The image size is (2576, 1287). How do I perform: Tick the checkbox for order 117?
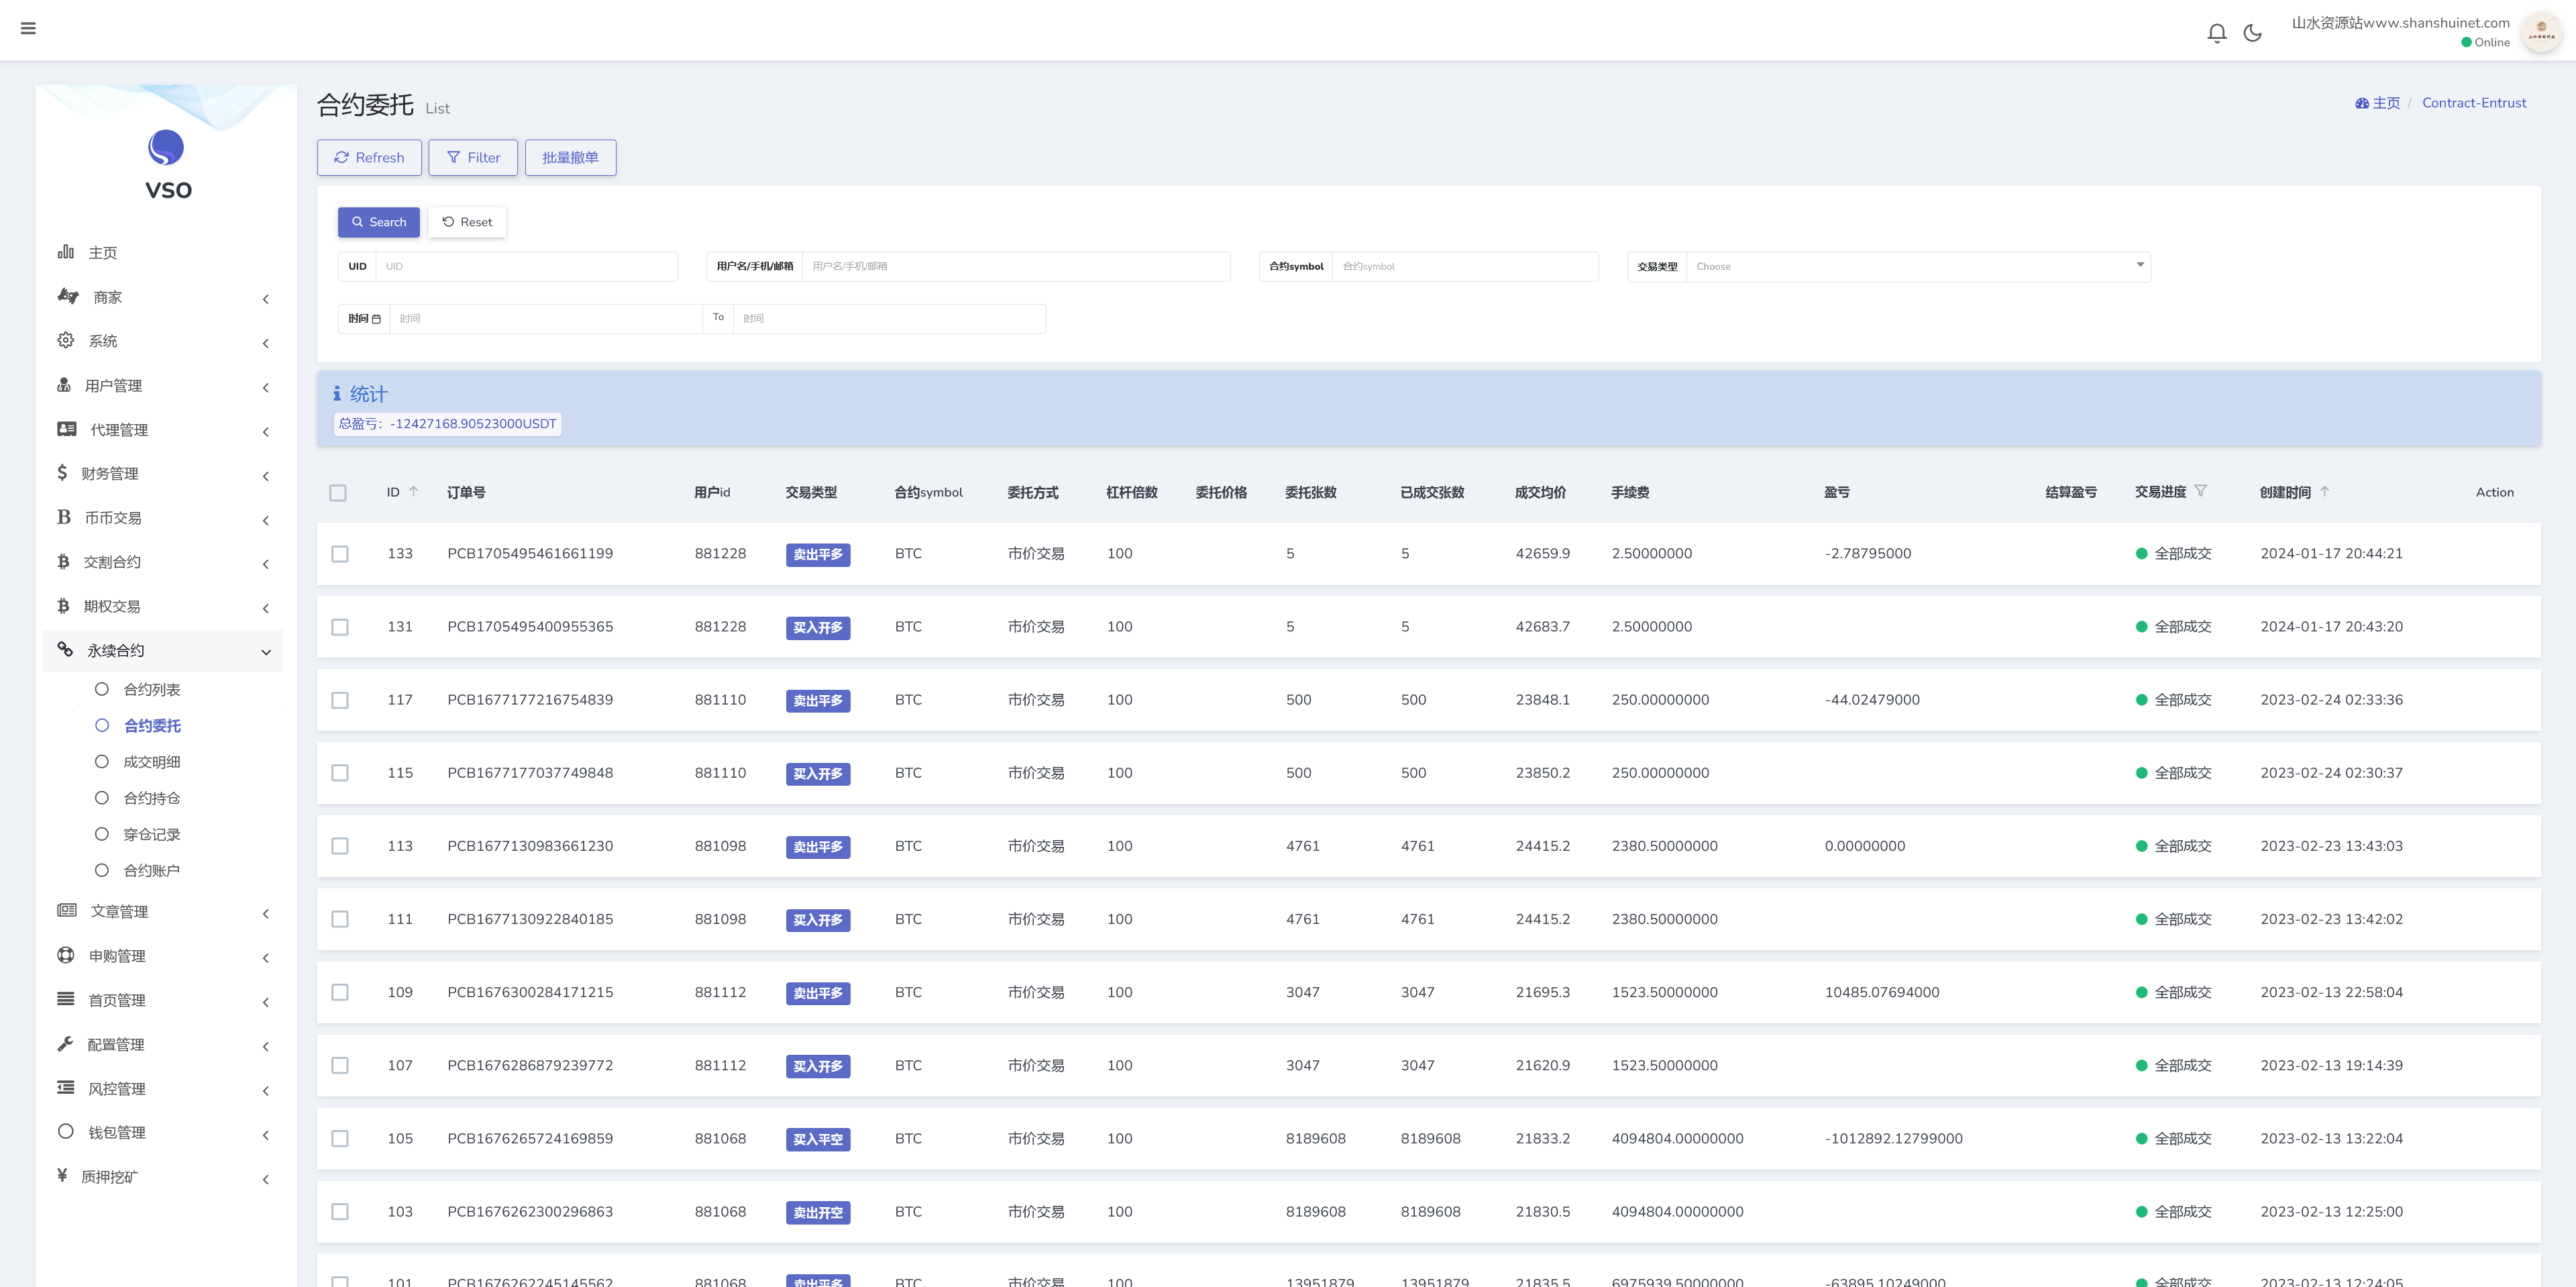tap(340, 700)
